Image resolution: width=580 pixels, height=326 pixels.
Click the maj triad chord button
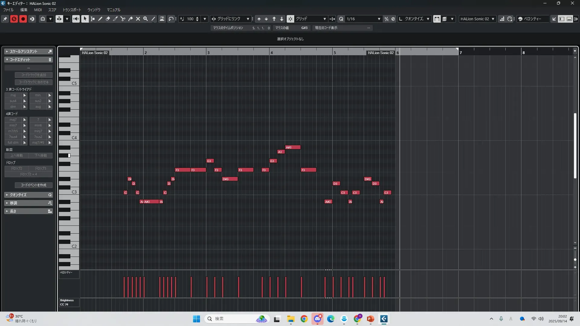coord(13,95)
